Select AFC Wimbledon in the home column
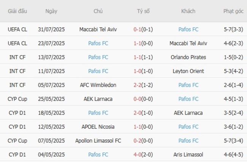This screenshot has width=247, height=163. pyautogui.click(x=98, y=85)
